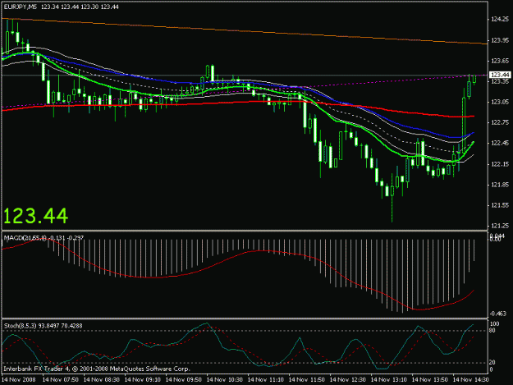Click the 14 Nov 11:10 time label
The width and height of the screenshot is (513, 385).
tap(266, 379)
